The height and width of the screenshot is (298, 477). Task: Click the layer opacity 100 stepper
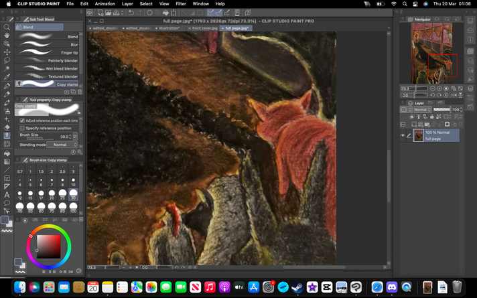click(461, 109)
